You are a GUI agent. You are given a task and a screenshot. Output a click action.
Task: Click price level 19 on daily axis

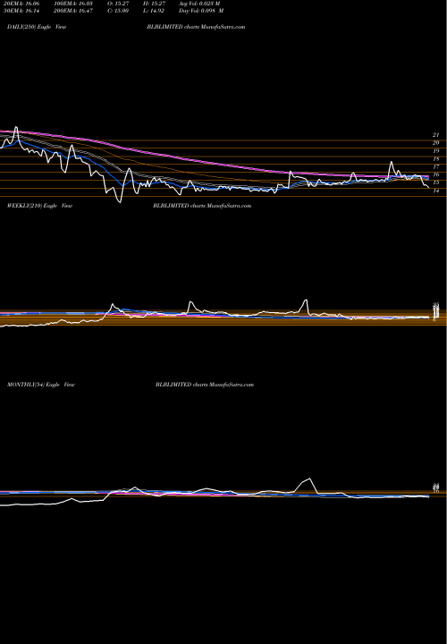(436, 151)
